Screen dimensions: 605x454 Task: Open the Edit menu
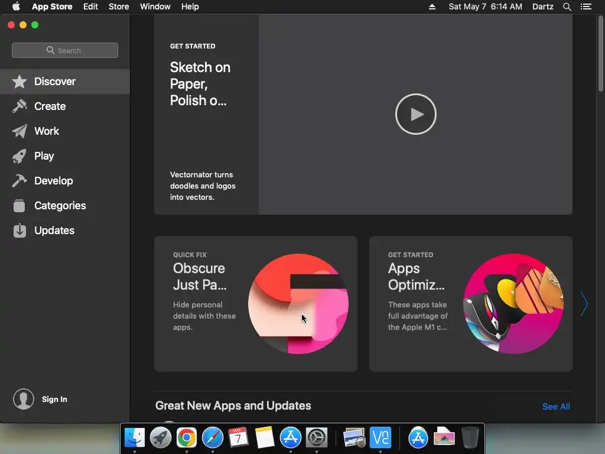[90, 7]
